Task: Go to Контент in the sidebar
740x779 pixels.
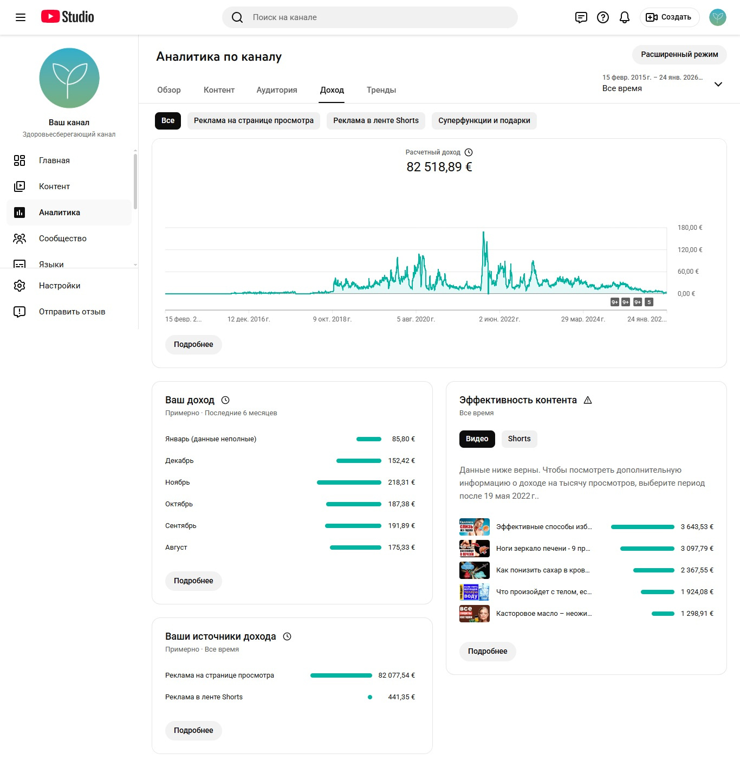Action: click(69, 186)
